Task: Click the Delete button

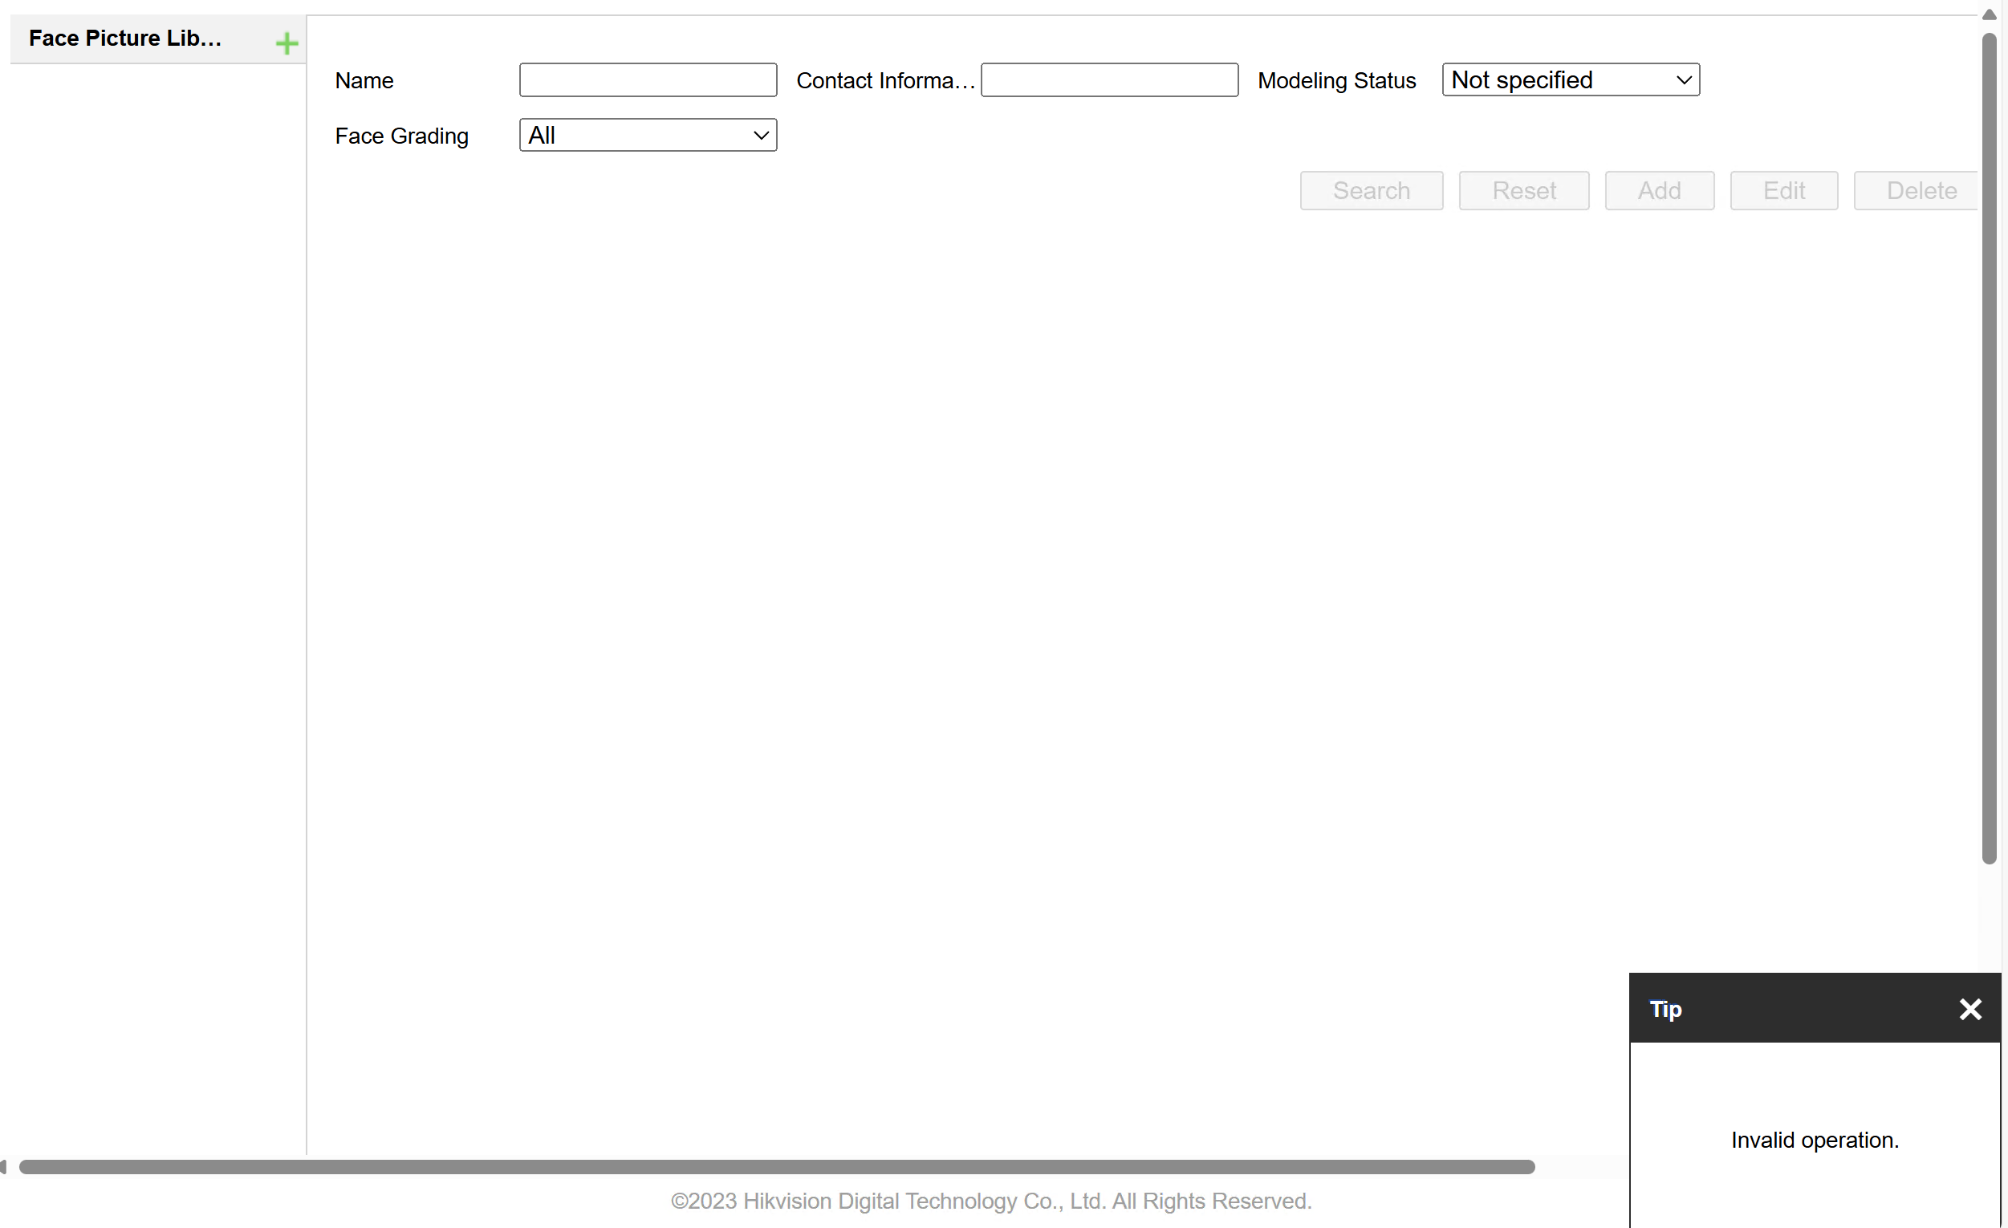Action: coord(1920,190)
